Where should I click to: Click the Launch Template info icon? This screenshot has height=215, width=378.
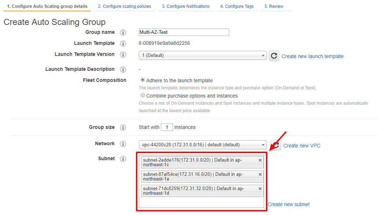click(x=123, y=43)
